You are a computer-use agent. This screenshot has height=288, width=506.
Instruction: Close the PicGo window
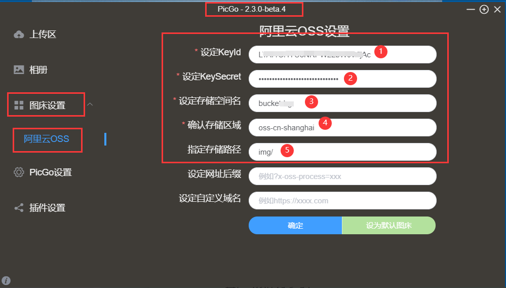(x=497, y=9)
